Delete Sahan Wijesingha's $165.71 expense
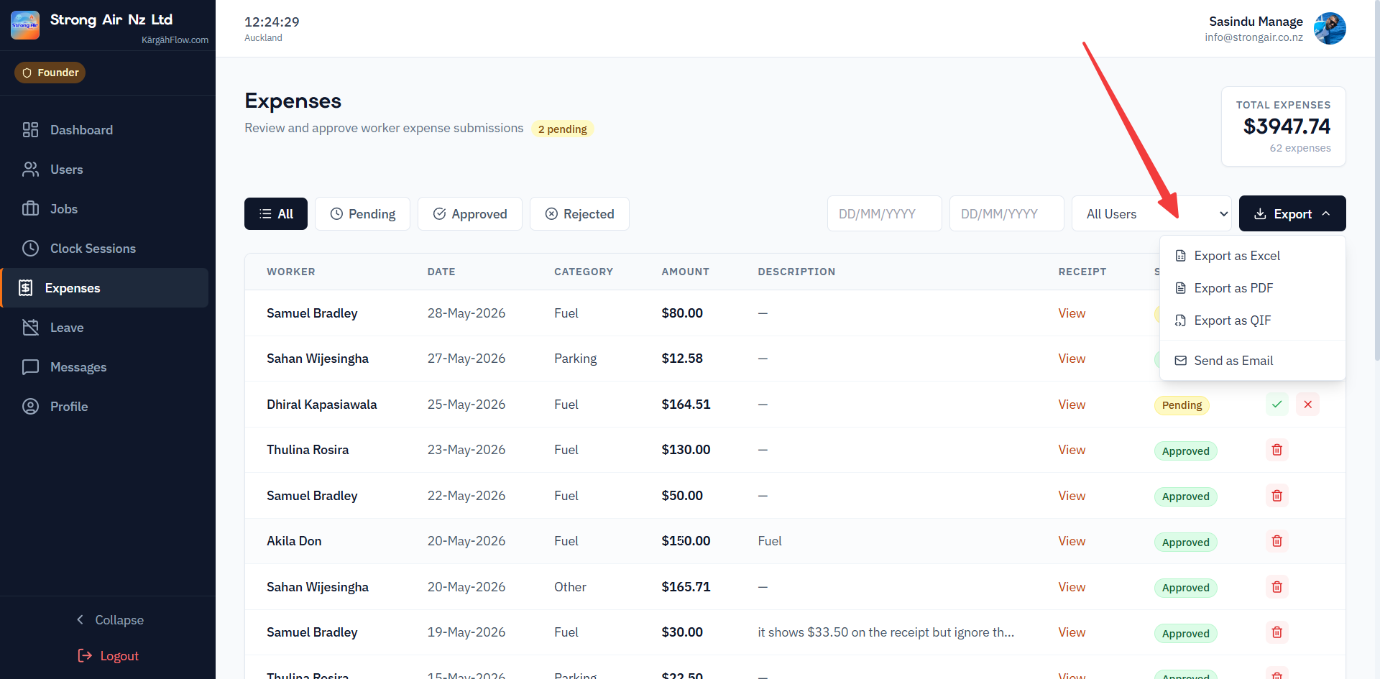 (1277, 587)
